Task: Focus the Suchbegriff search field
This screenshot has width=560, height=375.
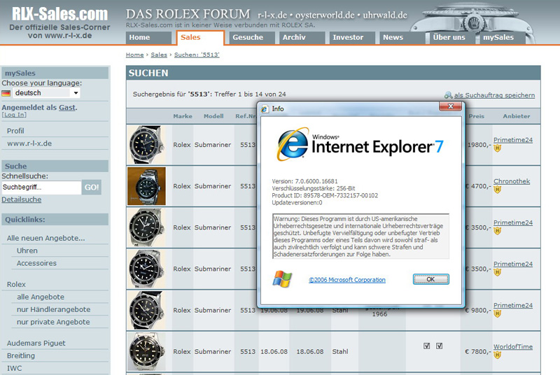Action: 41,187
